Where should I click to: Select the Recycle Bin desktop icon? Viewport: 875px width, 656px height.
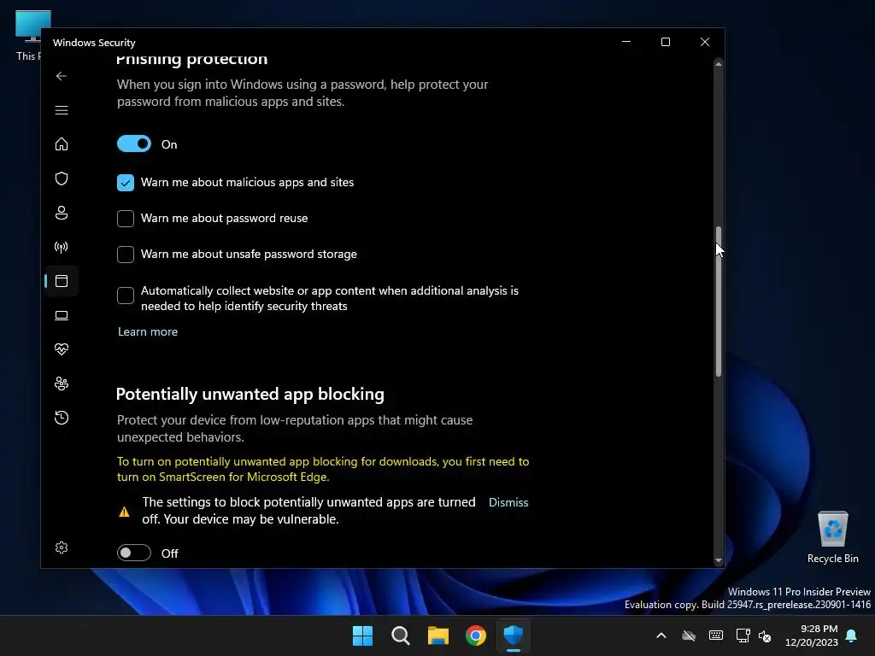832,536
